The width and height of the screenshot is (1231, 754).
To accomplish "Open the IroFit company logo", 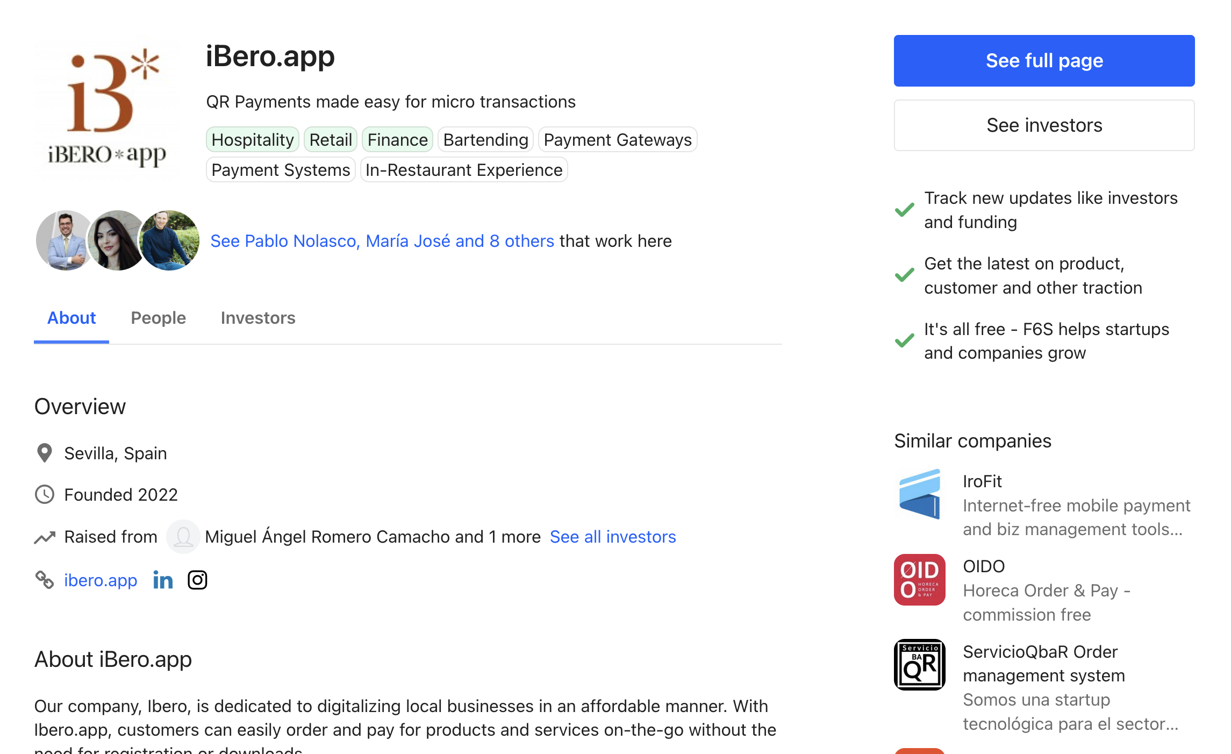I will point(920,494).
